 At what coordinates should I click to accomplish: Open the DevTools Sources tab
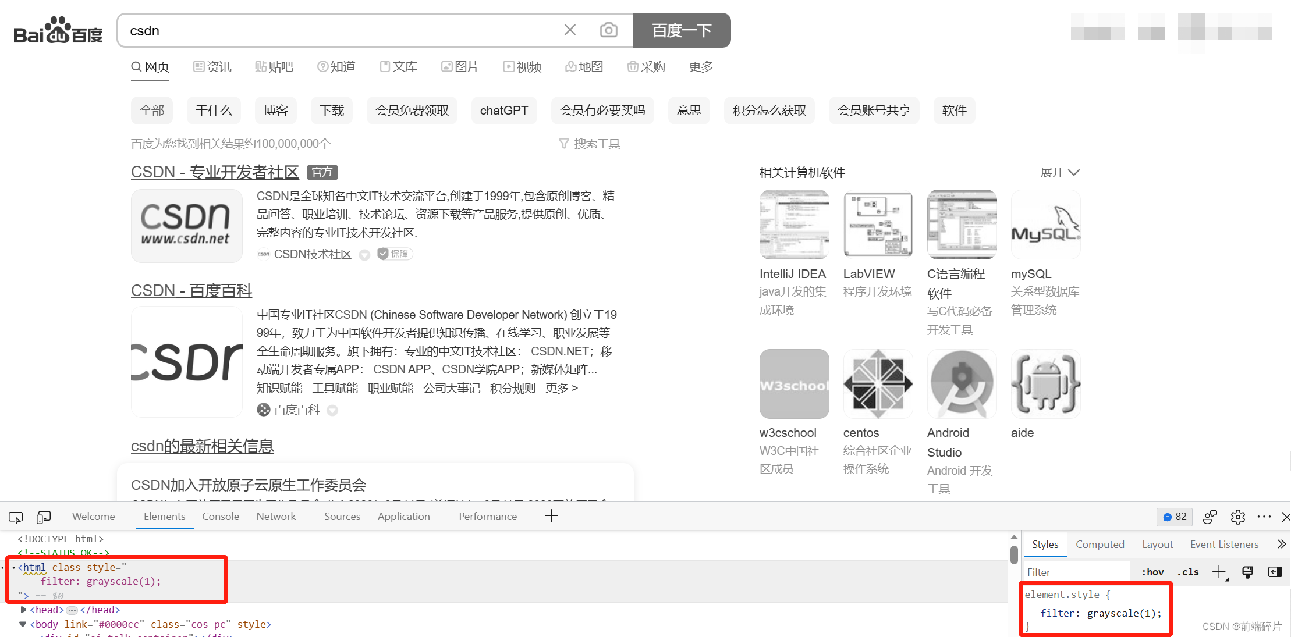pos(342,517)
